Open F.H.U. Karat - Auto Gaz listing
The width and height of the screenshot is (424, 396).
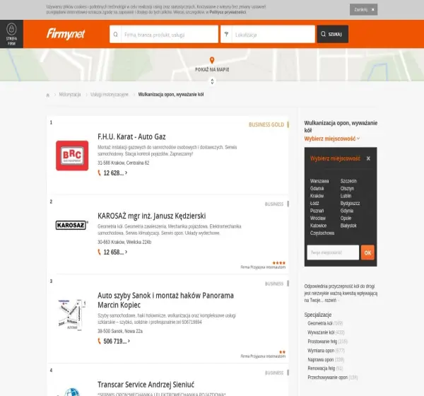[x=131, y=136]
